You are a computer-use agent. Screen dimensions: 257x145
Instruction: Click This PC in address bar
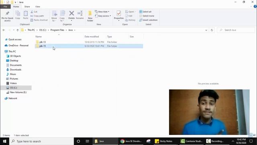(x=31, y=30)
